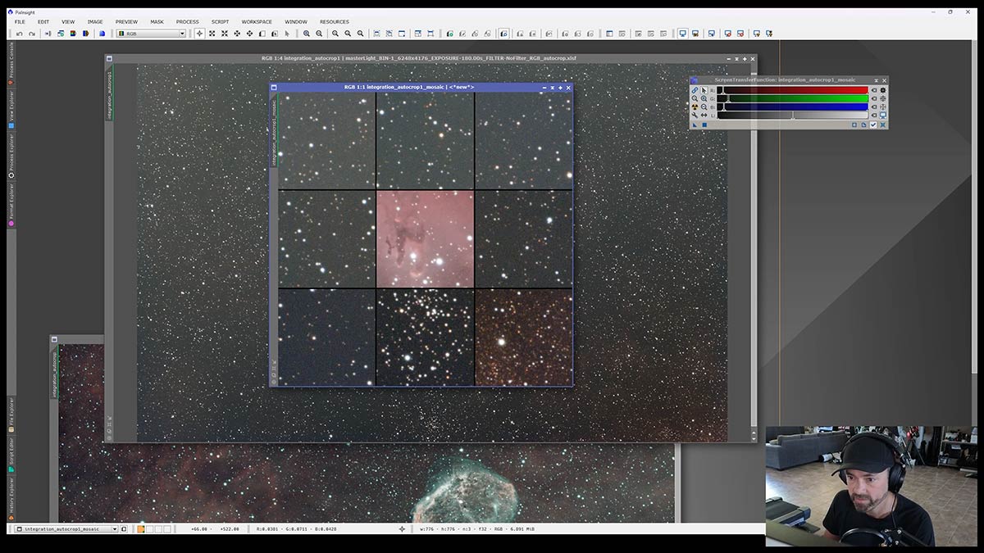984x553 pixels.
Task: Click the orange swatch in status bar
Action: [141, 529]
